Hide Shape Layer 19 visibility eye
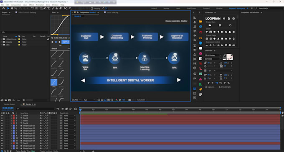 coord(2,128)
